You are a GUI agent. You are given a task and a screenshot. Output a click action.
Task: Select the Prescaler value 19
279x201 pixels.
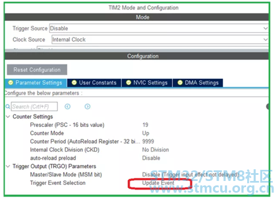click(145, 125)
